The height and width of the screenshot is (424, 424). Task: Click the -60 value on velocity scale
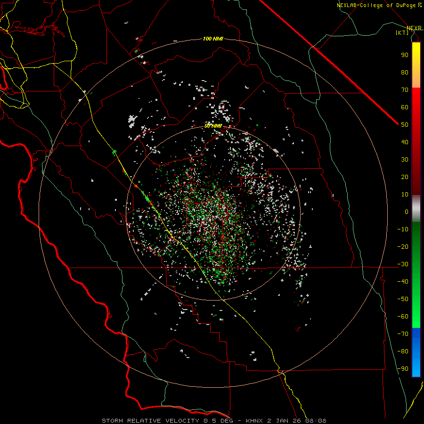403,317
